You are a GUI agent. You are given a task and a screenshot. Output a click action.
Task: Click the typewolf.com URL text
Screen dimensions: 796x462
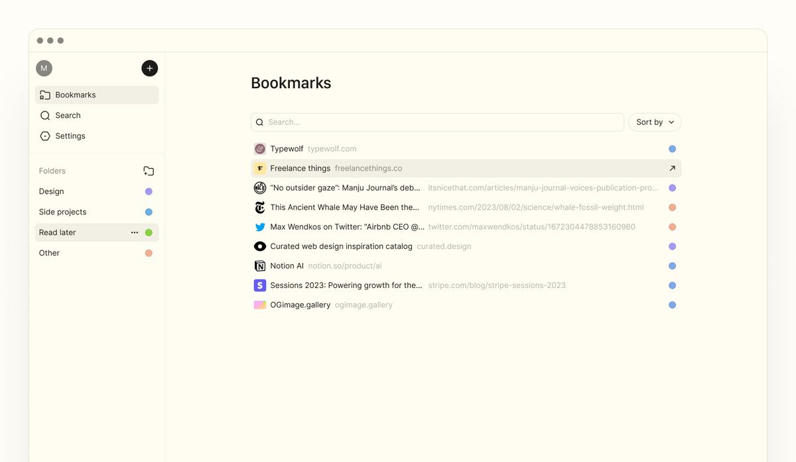[332, 149]
